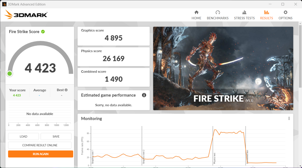Switch to STRESS TESTS tab
Viewport: 302px width, 168px height.
pos(244,15)
